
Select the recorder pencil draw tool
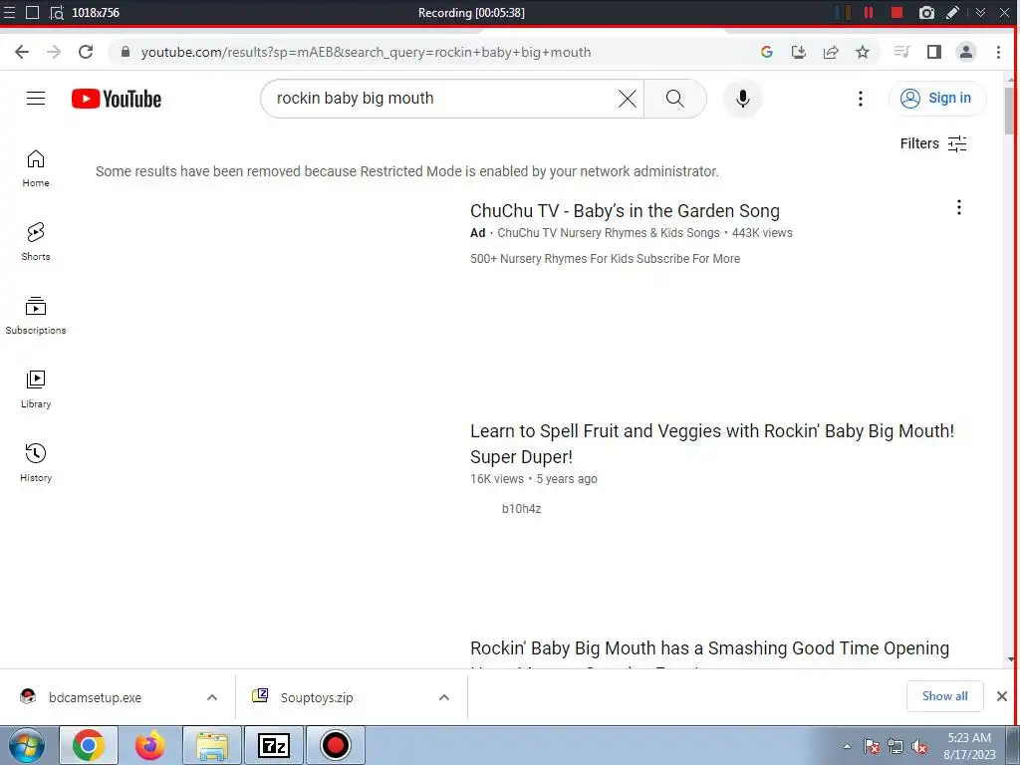(952, 12)
